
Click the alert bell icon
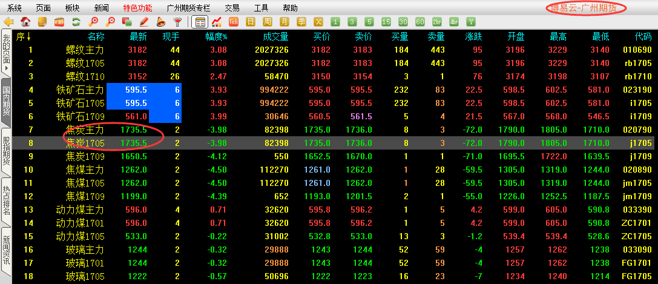[x=161, y=22]
